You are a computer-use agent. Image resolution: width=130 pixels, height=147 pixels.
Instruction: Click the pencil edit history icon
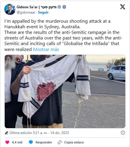pyautogui.click(x=6, y=133)
